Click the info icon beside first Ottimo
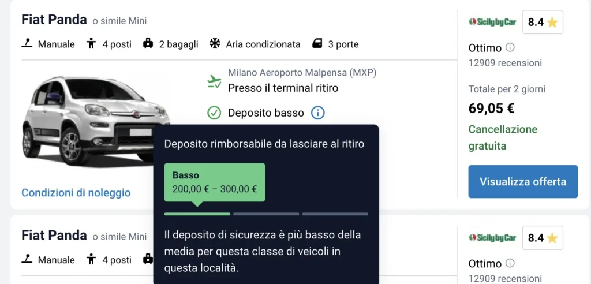The image size is (591, 284). (510, 47)
